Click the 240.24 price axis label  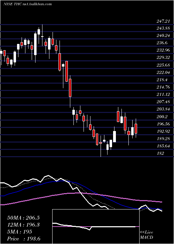pyautogui.click(x=163, y=36)
